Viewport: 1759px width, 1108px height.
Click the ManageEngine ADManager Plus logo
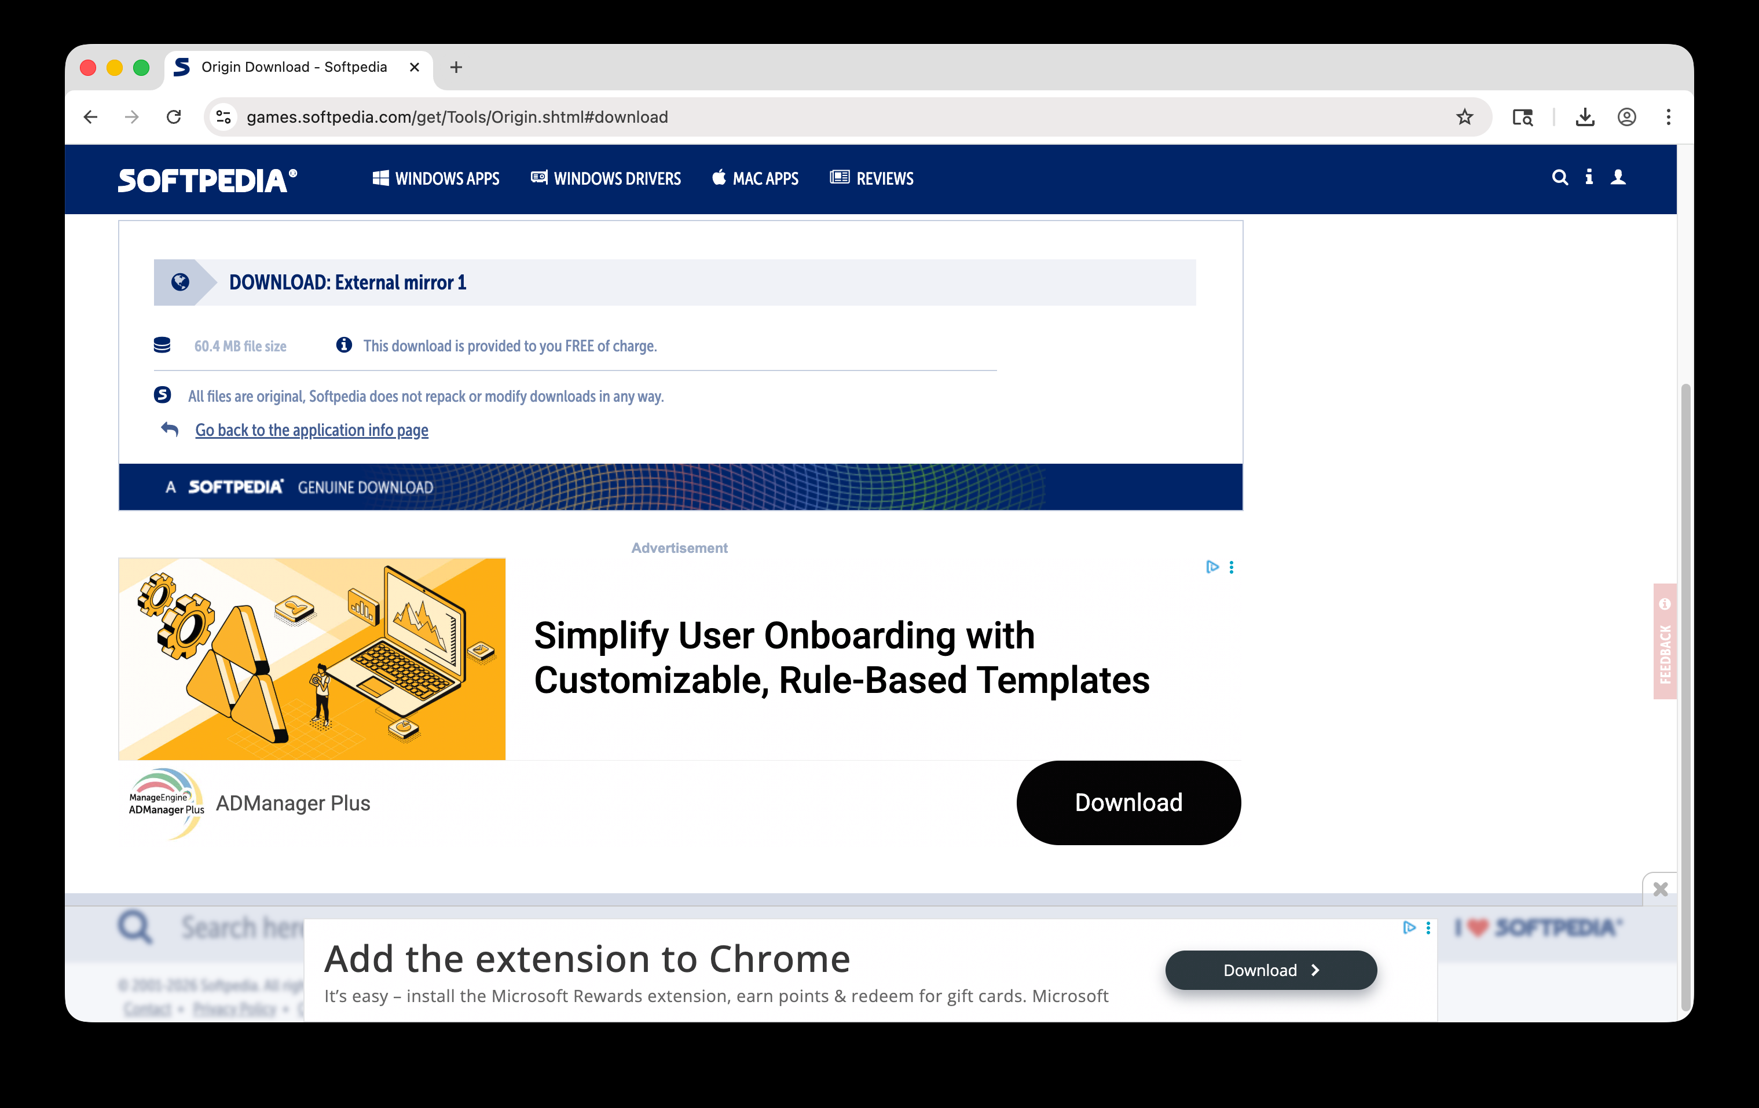pyautogui.click(x=166, y=804)
